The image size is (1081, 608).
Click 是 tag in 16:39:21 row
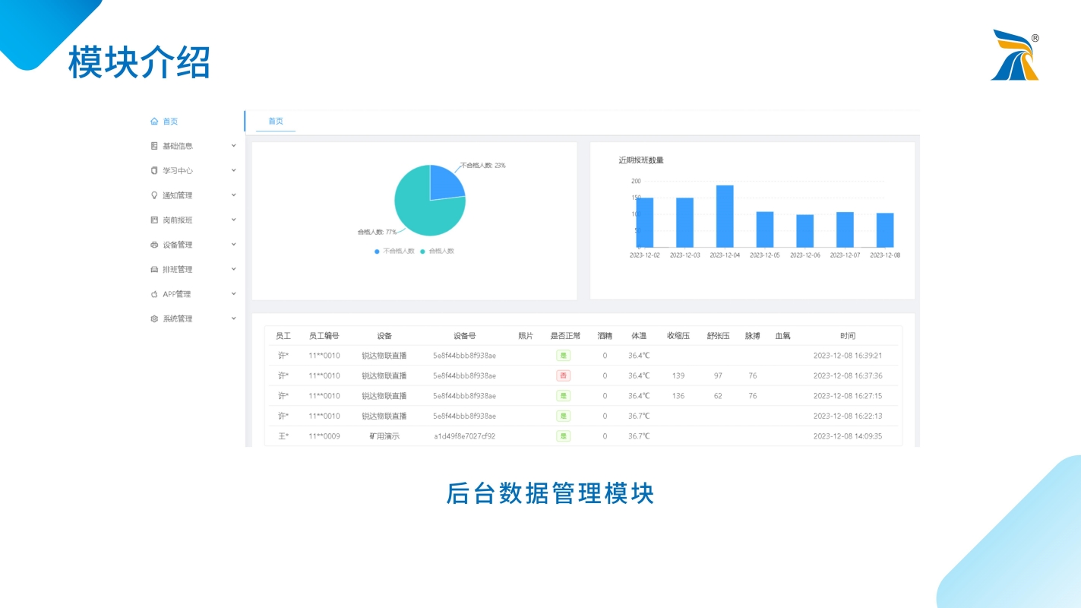(563, 355)
